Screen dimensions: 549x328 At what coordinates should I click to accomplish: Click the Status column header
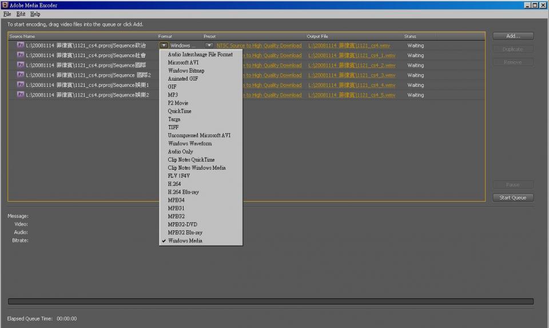coord(410,37)
